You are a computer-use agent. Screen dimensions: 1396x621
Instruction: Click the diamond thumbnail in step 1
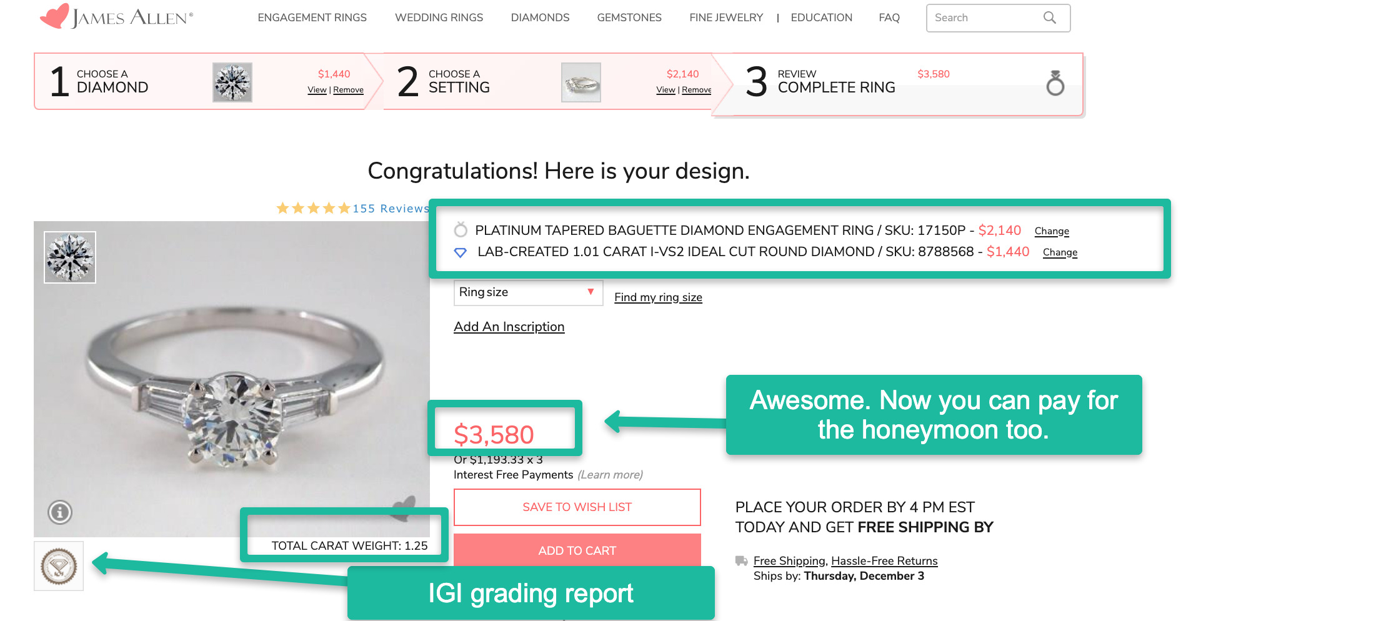[232, 82]
